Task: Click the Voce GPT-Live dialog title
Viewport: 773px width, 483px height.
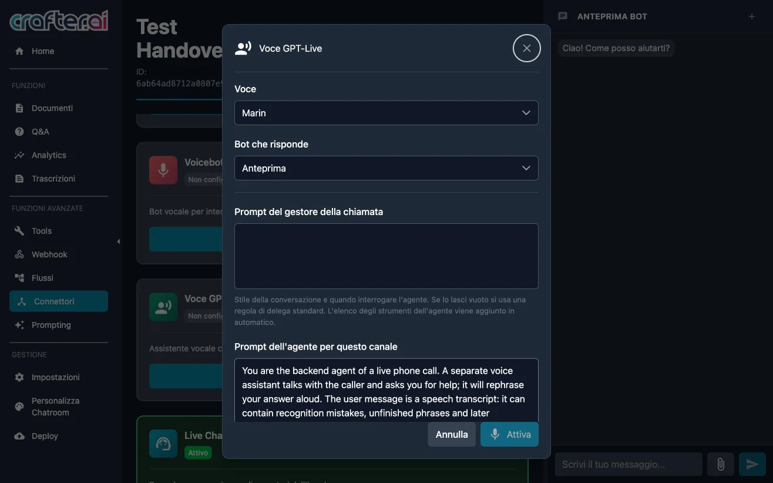Action: 290,48
